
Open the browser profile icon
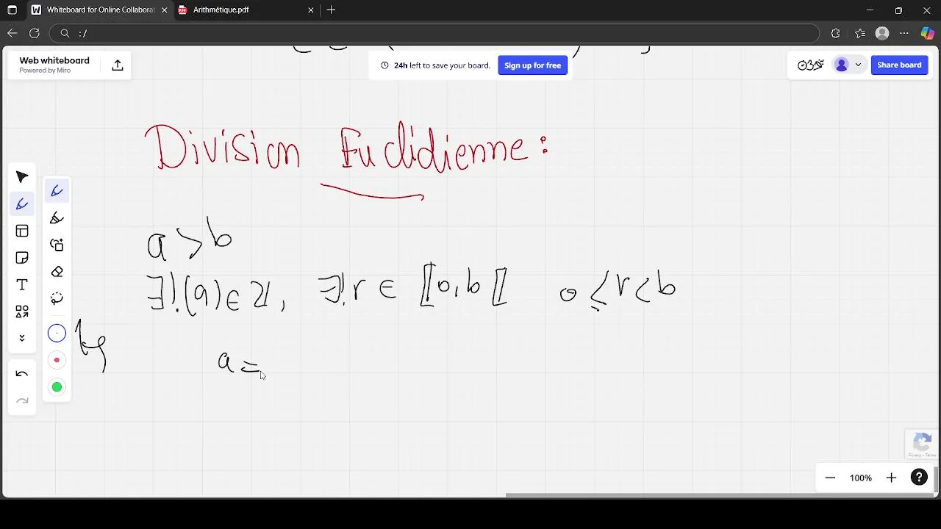883,33
